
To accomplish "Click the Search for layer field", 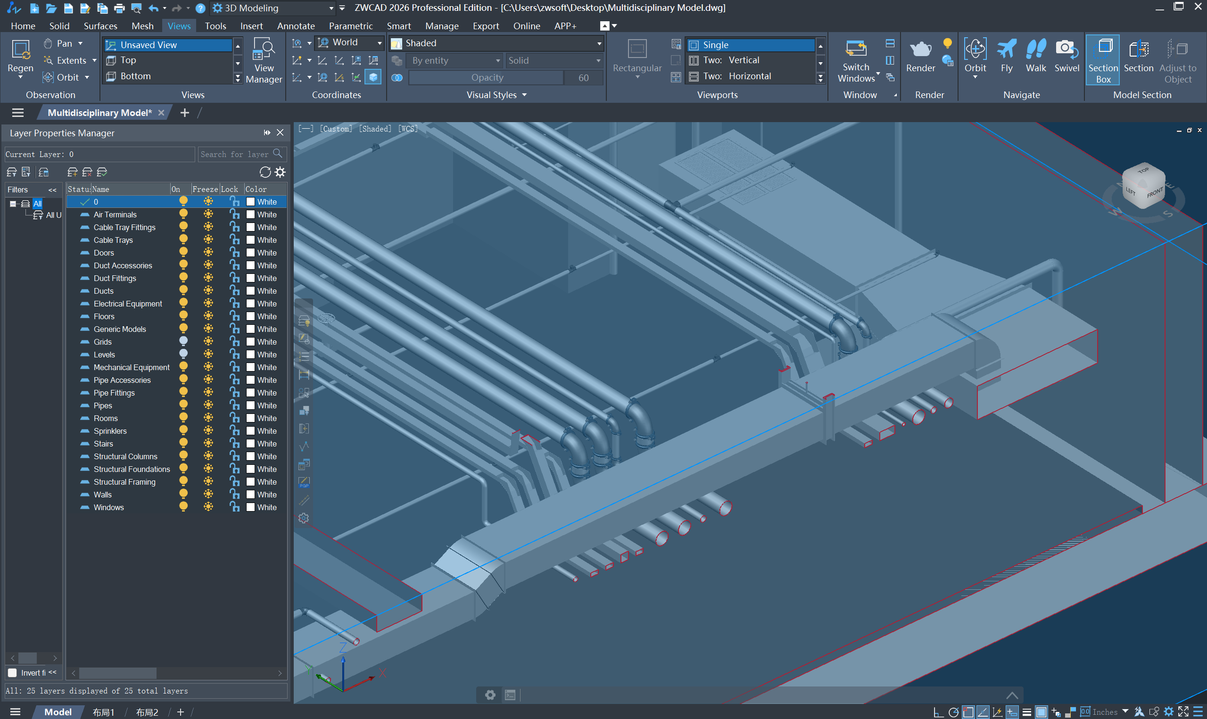I will click(x=242, y=154).
